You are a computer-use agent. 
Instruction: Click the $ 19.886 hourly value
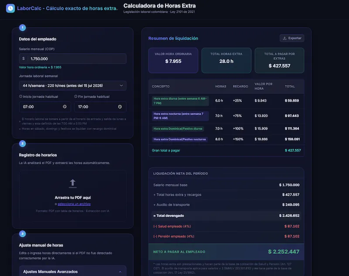click(x=261, y=139)
